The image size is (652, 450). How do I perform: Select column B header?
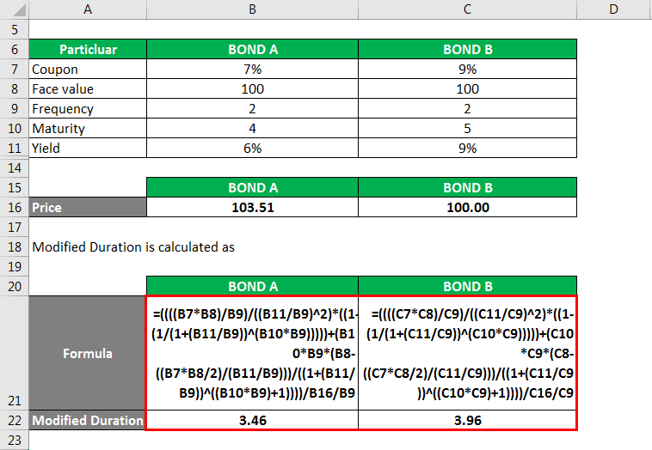click(x=252, y=9)
